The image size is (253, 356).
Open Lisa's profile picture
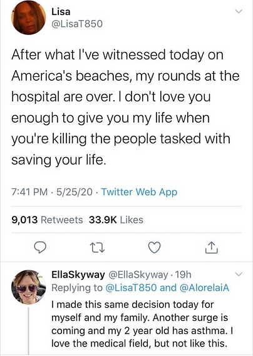coord(28,18)
